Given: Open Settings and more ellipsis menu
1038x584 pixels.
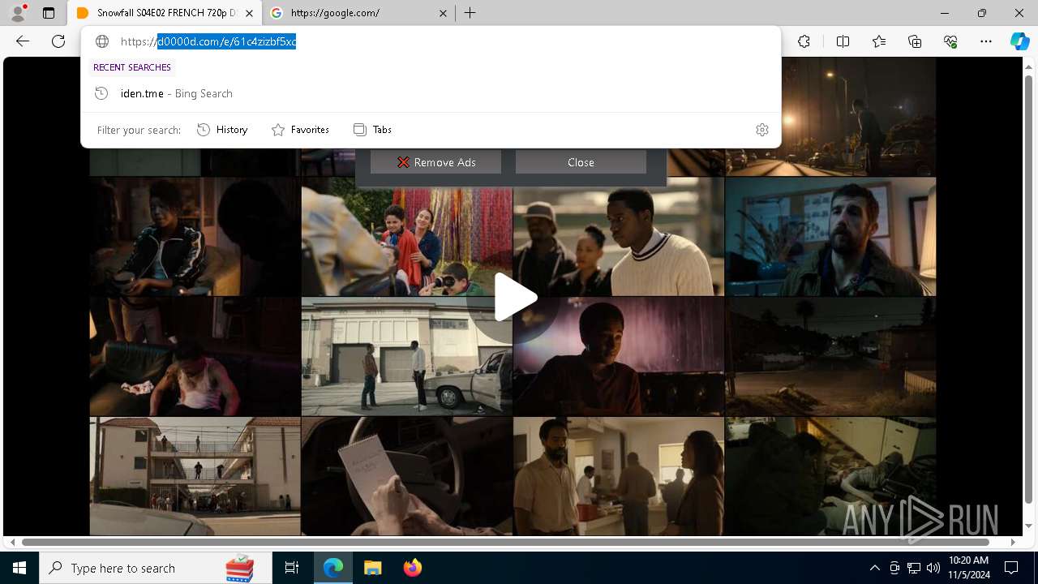Looking at the screenshot, I should 986,41.
